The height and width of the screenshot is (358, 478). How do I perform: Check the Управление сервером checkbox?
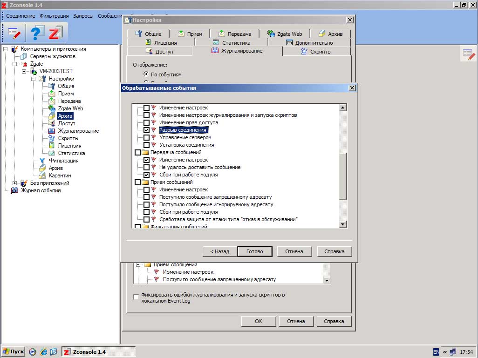[x=146, y=137]
